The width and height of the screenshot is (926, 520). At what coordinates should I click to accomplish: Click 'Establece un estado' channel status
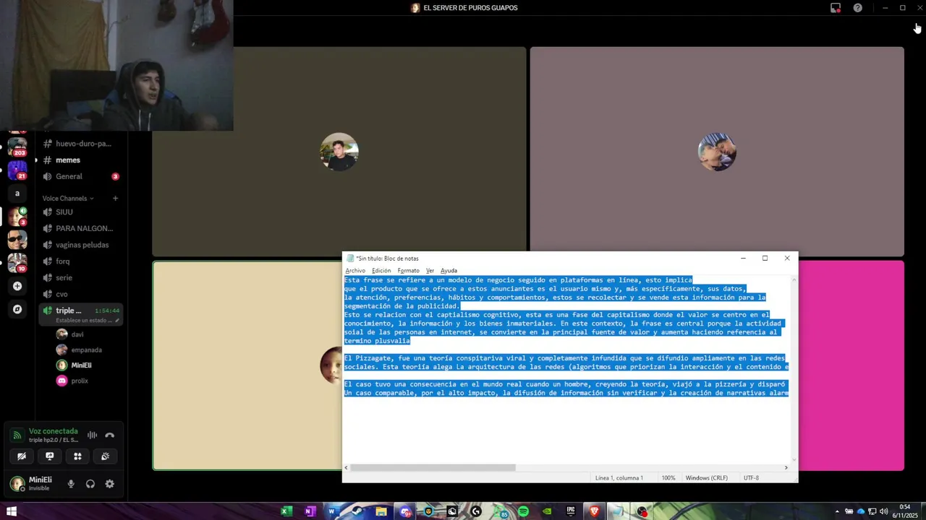click(85, 320)
